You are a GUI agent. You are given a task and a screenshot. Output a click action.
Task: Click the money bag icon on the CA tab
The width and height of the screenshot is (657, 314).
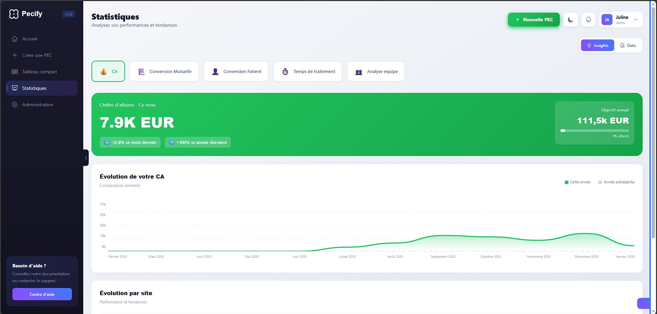104,71
